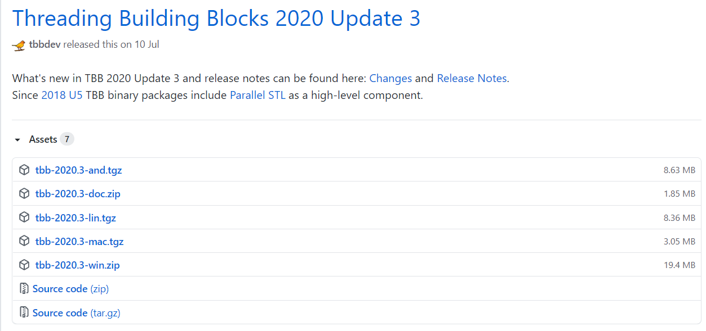706x331 pixels.
Task: Click the file icon beside Source code (tar.gz)
Action: tap(24, 312)
